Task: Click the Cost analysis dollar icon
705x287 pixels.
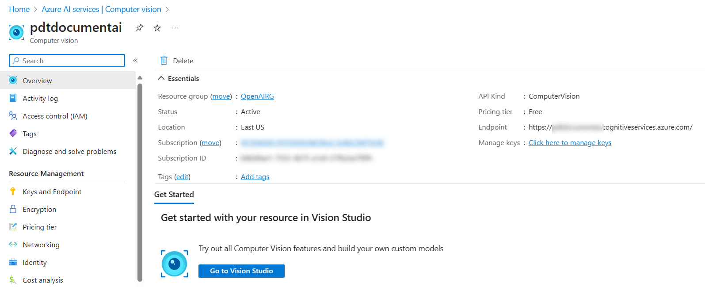Action: (13, 280)
